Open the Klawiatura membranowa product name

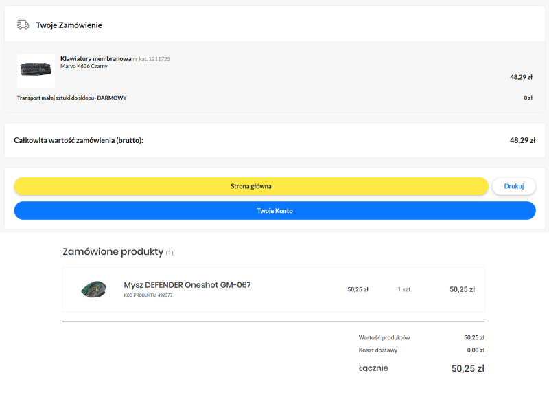coord(95,59)
